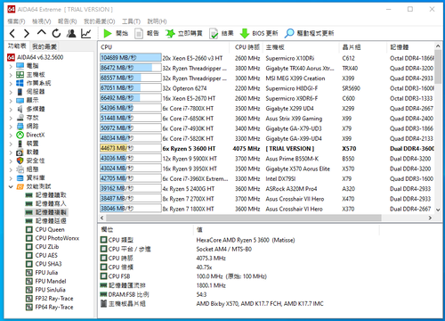445x321 pixels.
Task: Open the 說明(H) menu
Action: coord(157,21)
